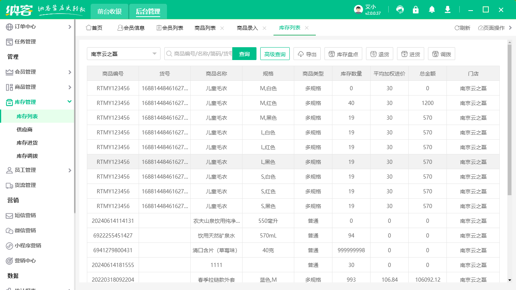Click the download icon in the title bar
The image size is (516, 290).
click(448, 9)
